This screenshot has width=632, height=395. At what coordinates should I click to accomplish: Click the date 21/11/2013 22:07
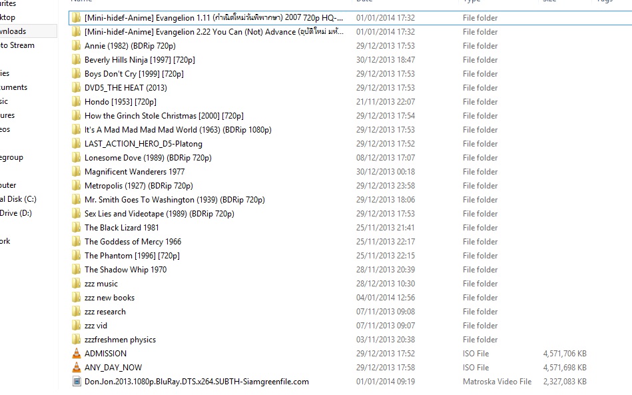tap(386, 101)
